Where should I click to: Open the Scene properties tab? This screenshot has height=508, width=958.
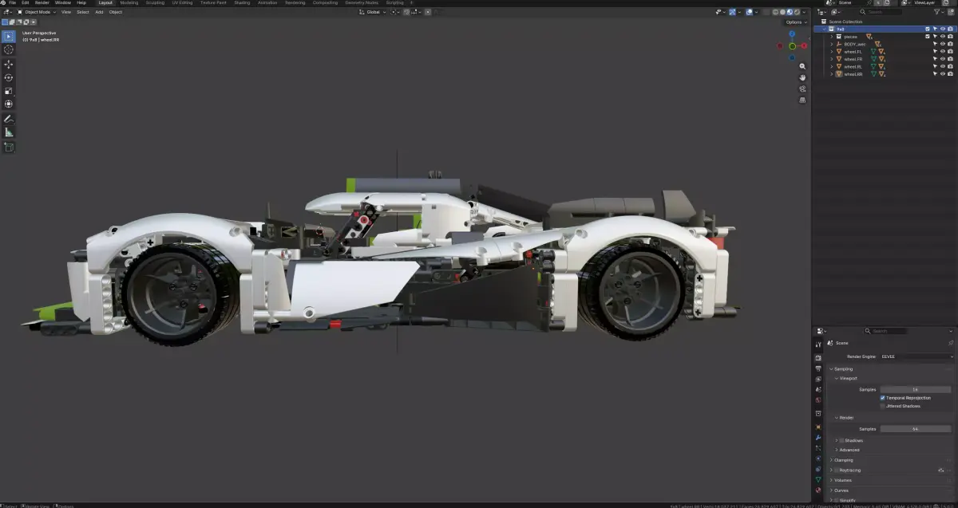pyautogui.click(x=818, y=389)
